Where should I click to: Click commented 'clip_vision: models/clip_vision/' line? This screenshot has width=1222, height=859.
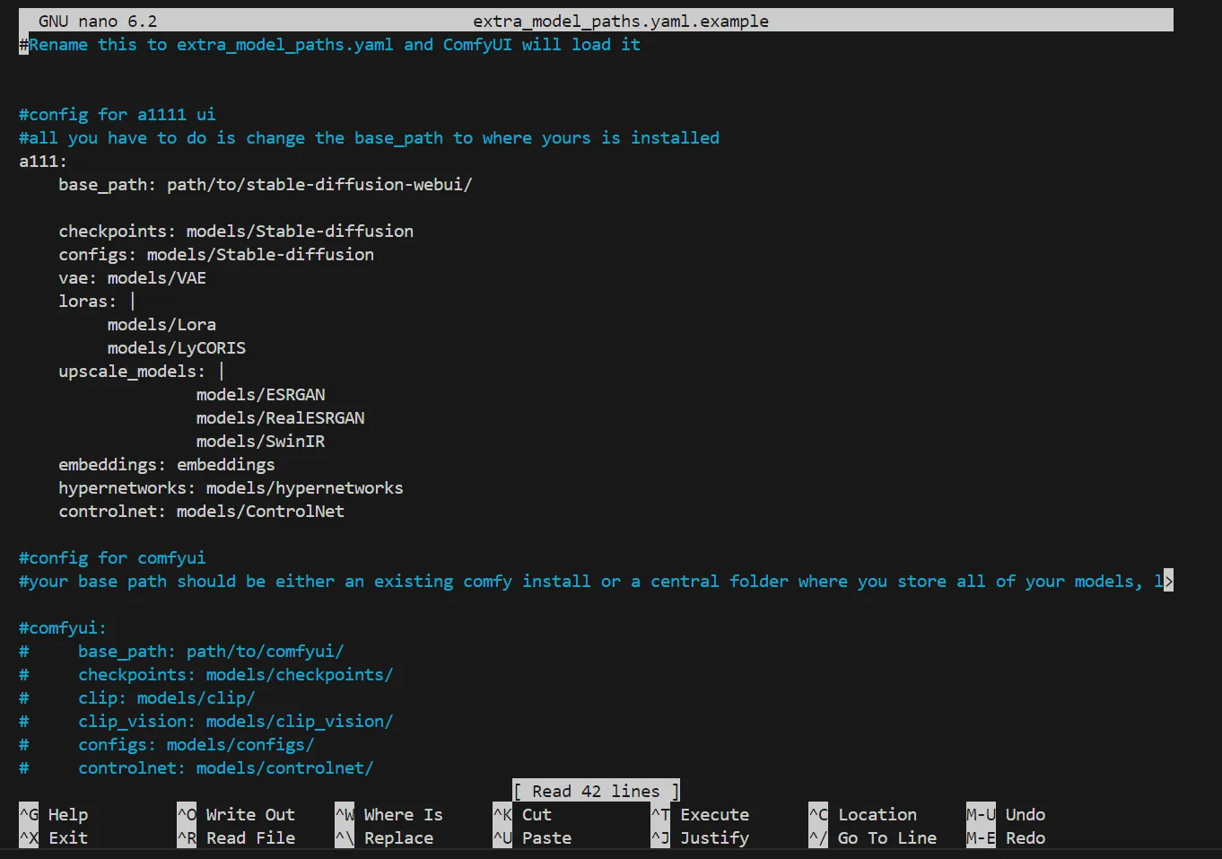[x=206, y=721]
